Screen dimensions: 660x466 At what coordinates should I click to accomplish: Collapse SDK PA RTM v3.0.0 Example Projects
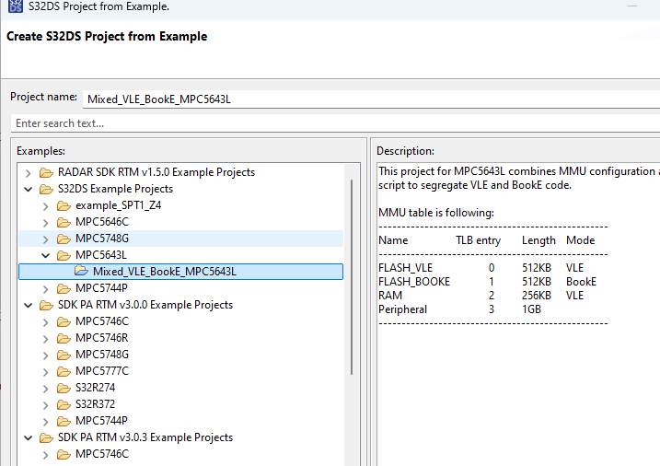28,305
